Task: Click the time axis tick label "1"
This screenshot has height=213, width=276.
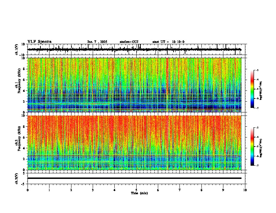Action: (x=49, y=190)
